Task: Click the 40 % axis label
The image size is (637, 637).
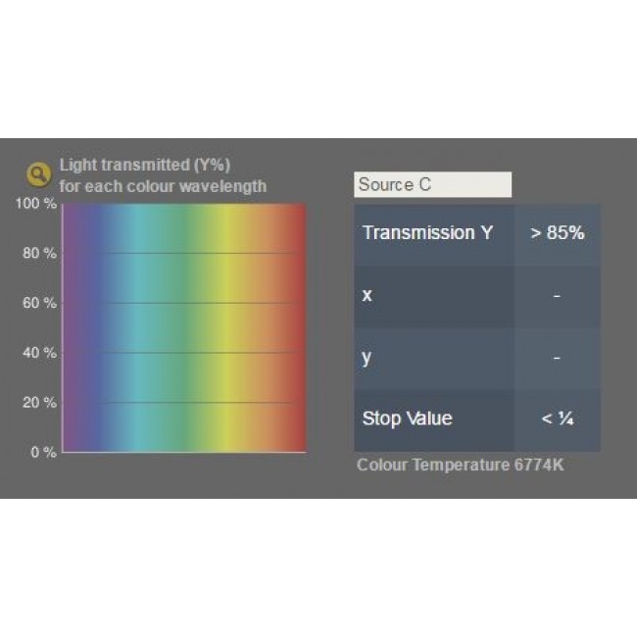Action: click(x=39, y=353)
